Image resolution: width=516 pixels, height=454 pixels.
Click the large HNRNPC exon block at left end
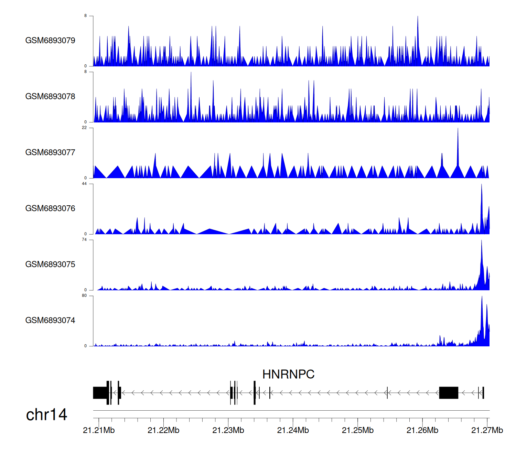tap(100, 393)
